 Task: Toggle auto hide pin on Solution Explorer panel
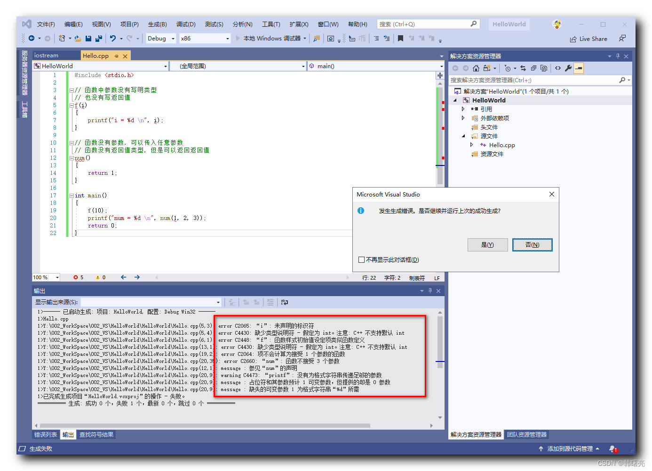618,56
